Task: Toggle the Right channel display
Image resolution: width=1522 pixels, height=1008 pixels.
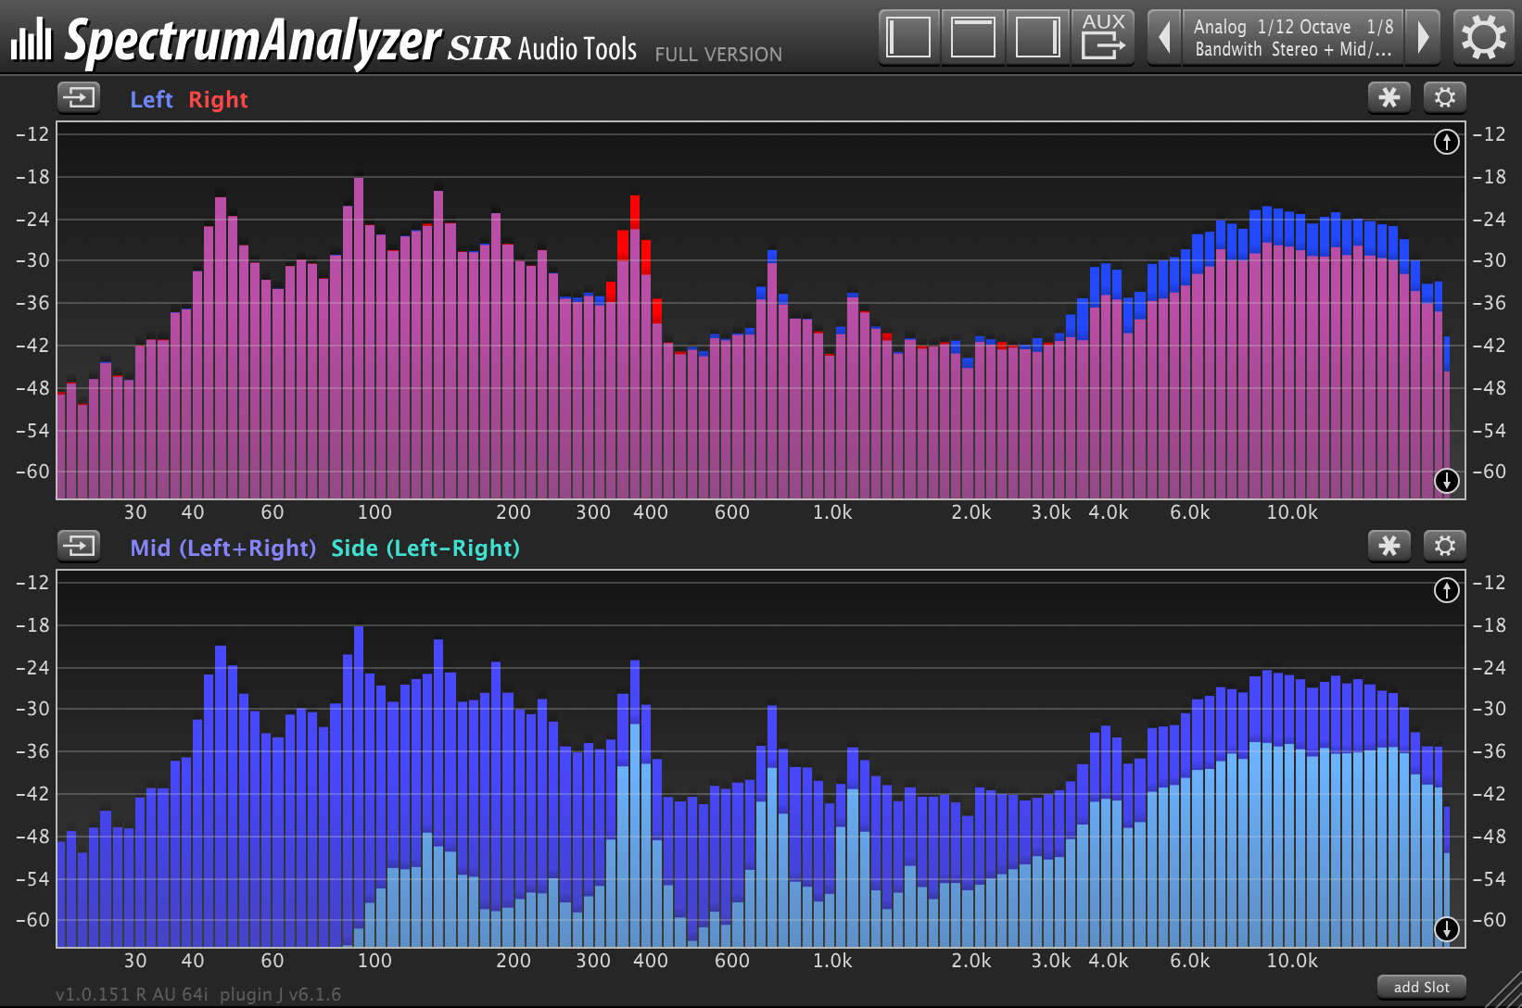Action: click(x=218, y=99)
